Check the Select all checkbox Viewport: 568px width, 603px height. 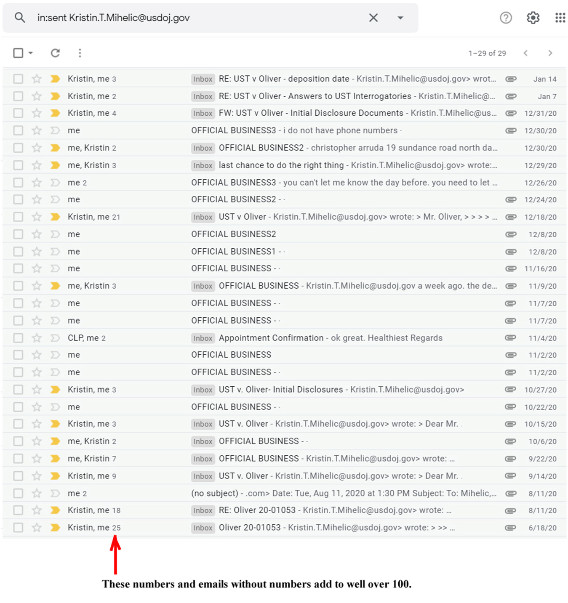[18, 53]
